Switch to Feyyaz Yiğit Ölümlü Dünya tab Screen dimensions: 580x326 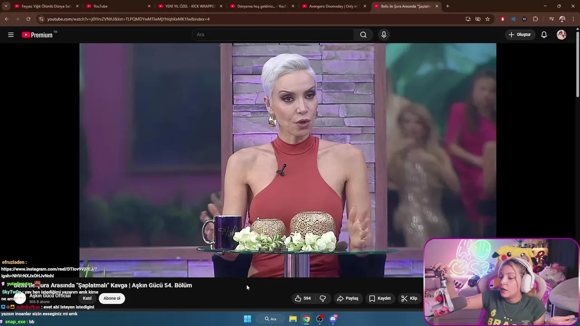tap(46, 6)
